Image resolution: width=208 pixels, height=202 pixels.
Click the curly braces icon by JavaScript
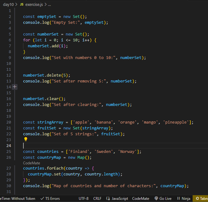[x=108, y=198]
